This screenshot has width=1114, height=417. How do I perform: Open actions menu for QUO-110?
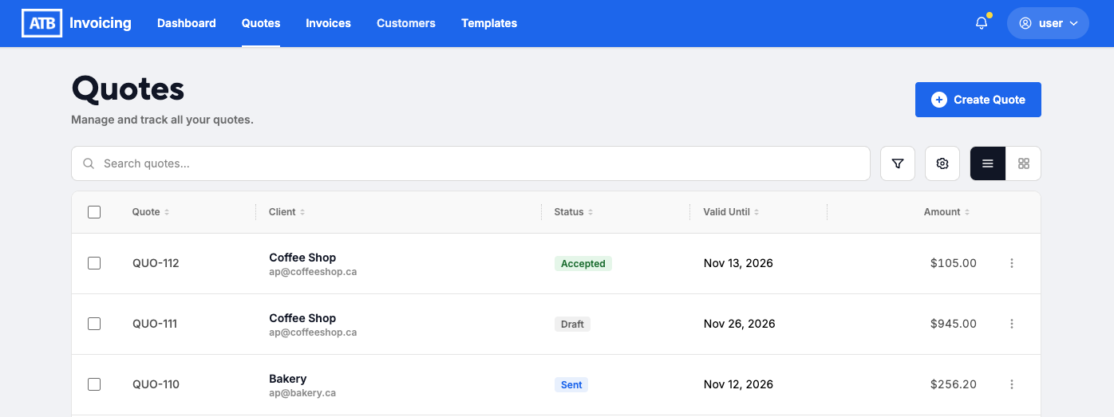point(1012,384)
